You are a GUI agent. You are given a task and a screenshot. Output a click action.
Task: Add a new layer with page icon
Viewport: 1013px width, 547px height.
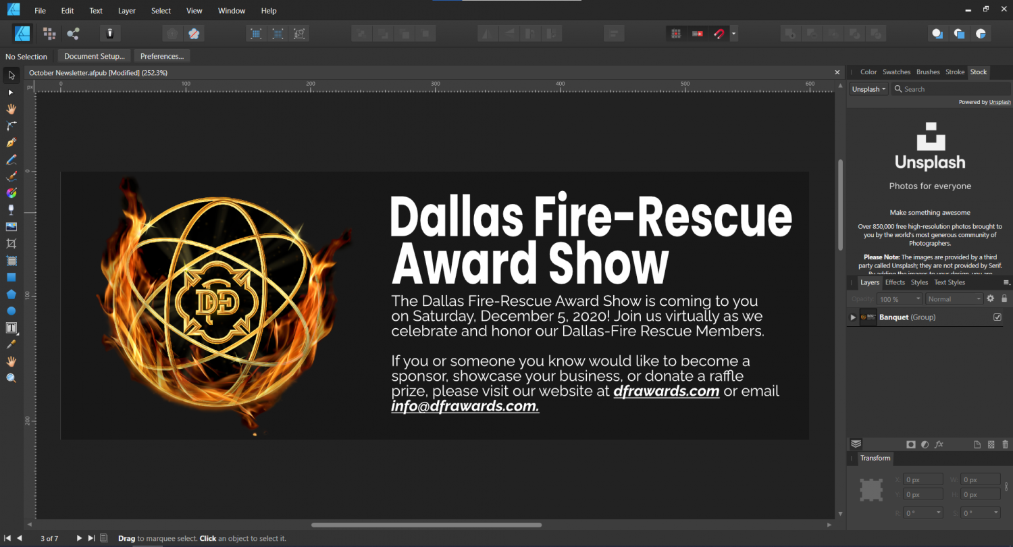(x=977, y=444)
